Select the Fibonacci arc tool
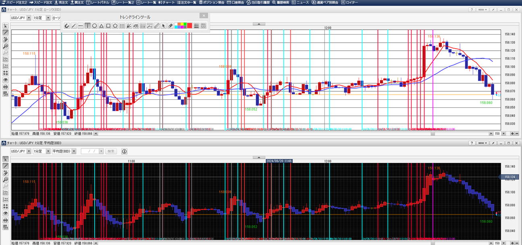Image resolution: width=522 pixels, height=245 pixels. point(135,26)
